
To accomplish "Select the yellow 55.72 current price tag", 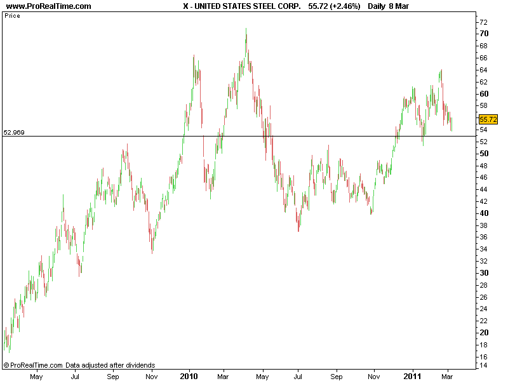I will click(x=488, y=119).
